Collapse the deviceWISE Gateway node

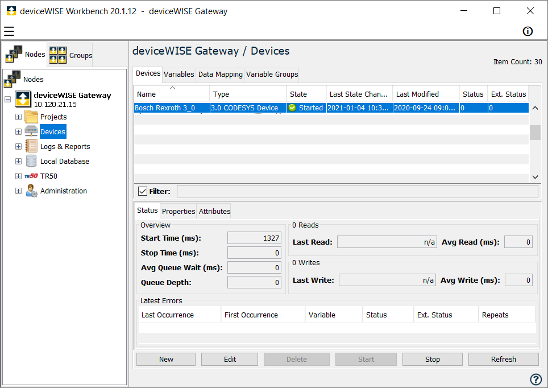(8, 99)
